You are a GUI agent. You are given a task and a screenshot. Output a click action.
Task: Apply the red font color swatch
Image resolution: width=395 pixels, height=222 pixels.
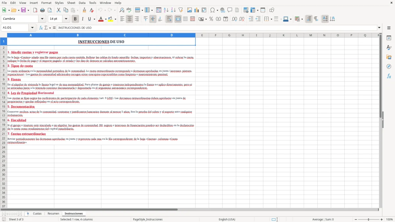click(100, 19)
